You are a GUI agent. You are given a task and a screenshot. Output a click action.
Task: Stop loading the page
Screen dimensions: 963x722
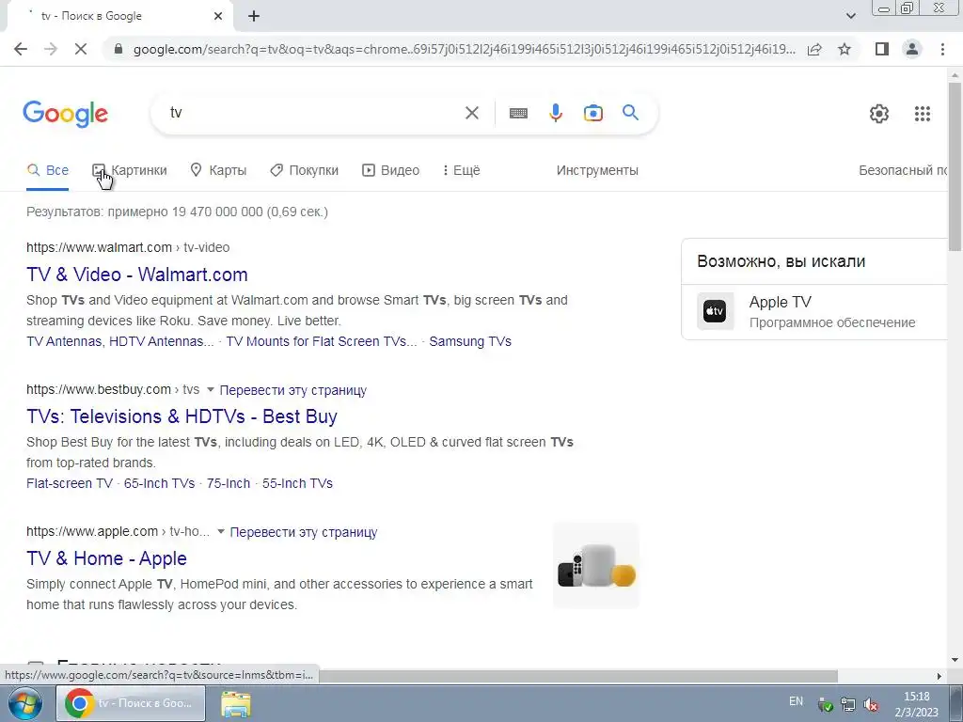(81, 49)
